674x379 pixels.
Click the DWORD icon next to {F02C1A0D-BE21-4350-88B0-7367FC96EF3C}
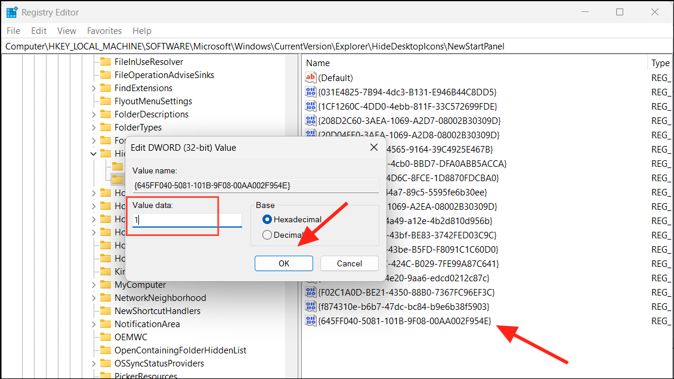point(311,292)
